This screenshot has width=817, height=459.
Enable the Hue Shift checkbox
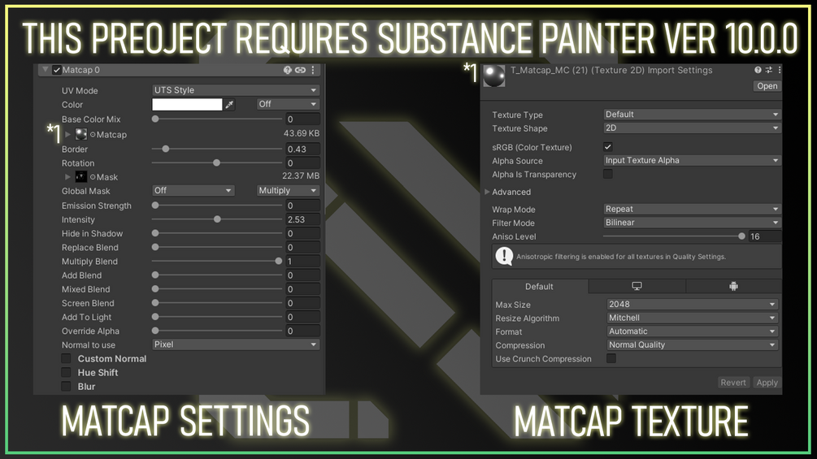66,373
